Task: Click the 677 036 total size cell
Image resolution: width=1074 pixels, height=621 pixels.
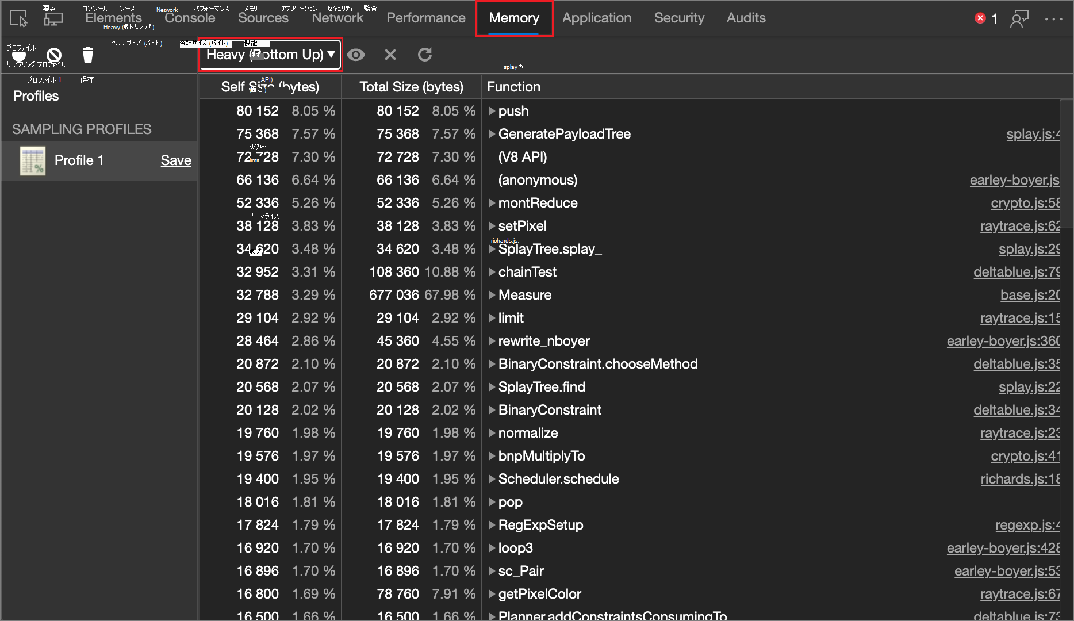Action: tap(412, 295)
